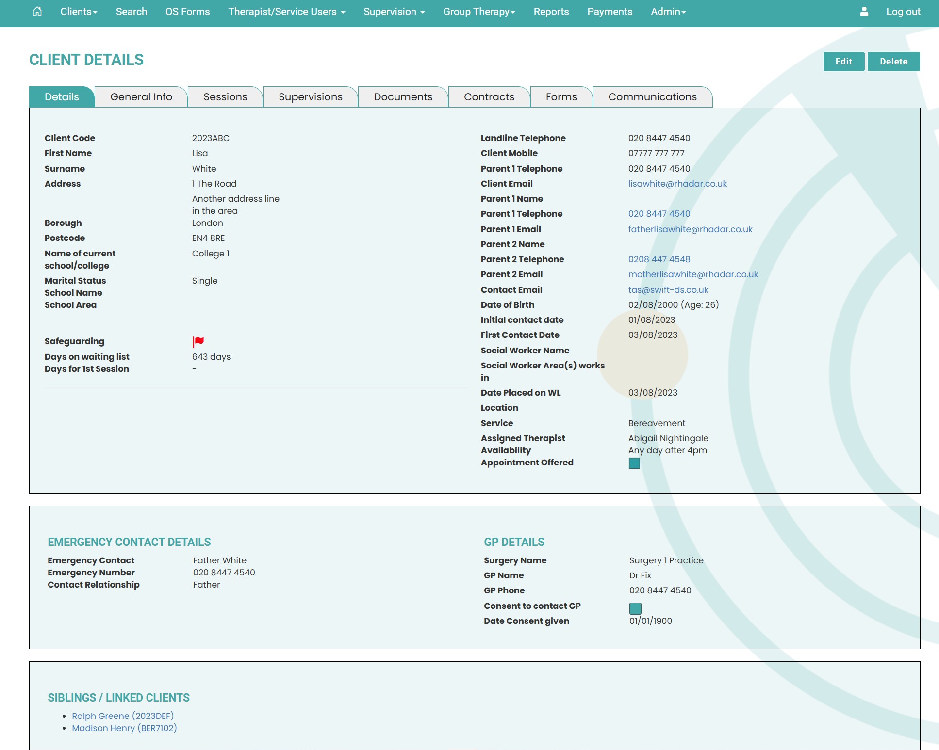Expand the Admin menu
Screen dimensions: 939x750
coord(668,12)
